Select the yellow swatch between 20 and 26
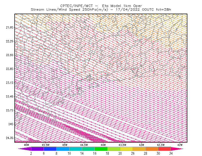The image size is (202, 156). pyautogui.click(x=127, y=149)
